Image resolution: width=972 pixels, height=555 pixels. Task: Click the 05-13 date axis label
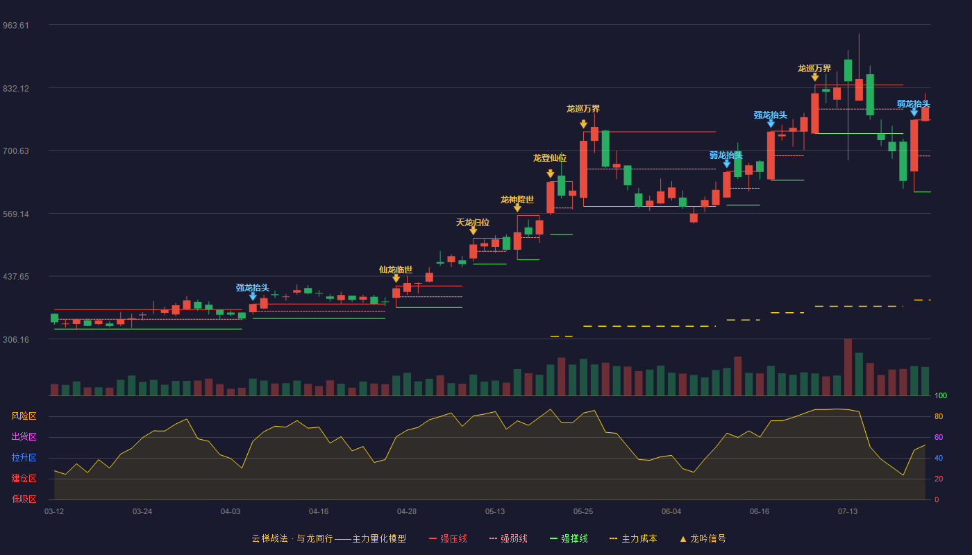(495, 511)
